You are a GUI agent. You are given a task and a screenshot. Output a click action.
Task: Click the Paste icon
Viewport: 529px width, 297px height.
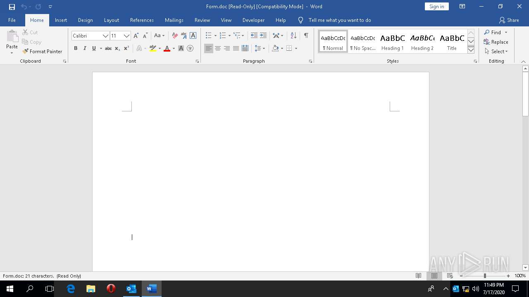click(12, 37)
